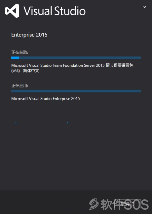152x214 pixels.
Task: Click Microsoft Visual Studio Enterprise 2015 status text
Action: coord(46,99)
